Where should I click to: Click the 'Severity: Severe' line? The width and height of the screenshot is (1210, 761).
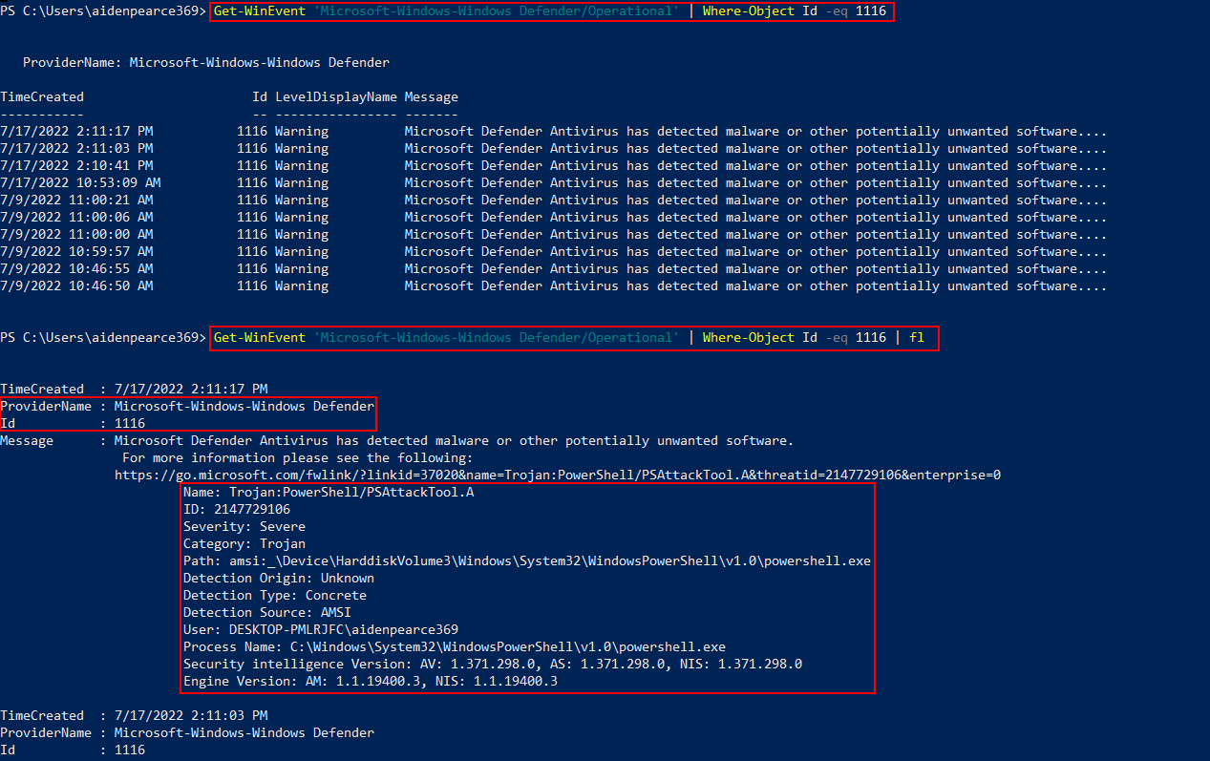pyautogui.click(x=244, y=527)
